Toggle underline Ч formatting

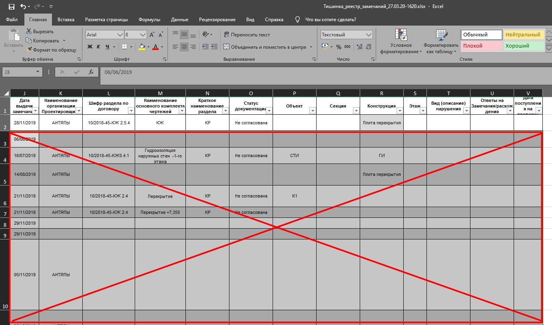pos(108,47)
